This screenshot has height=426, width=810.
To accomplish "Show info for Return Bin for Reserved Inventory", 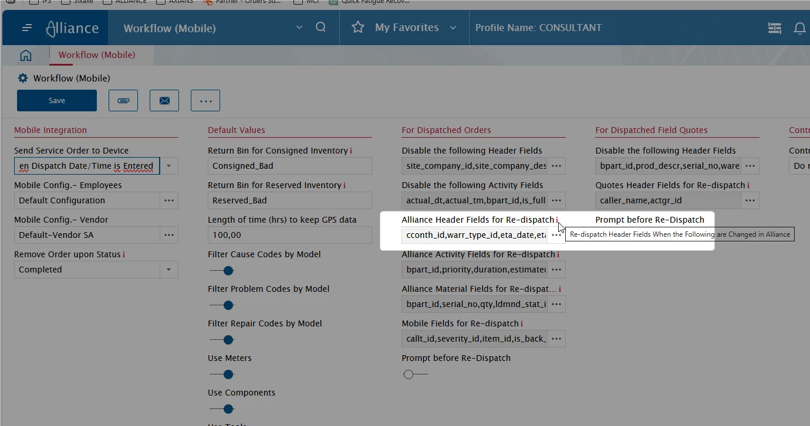I will [x=345, y=185].
